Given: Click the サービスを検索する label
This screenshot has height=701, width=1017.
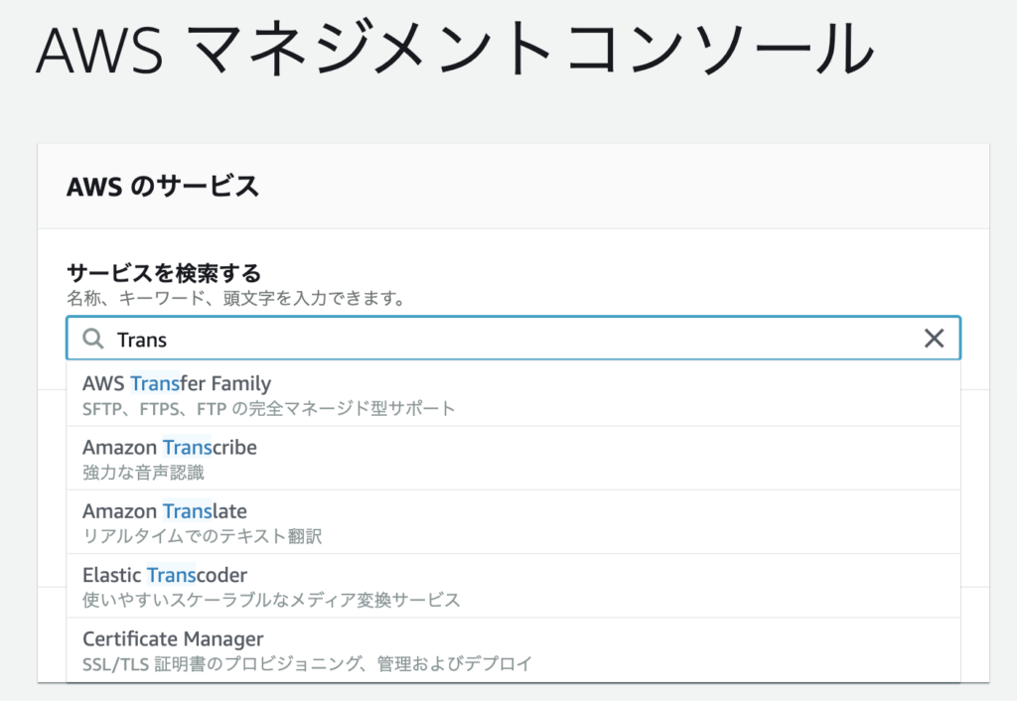Looking at the screenshot, I should 164,273.
